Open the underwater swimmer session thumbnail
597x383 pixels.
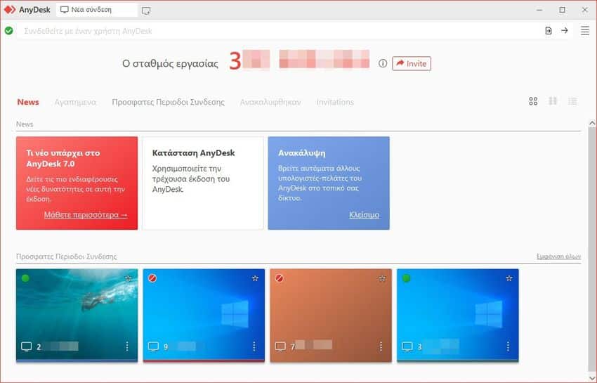(x=77, y=315)
